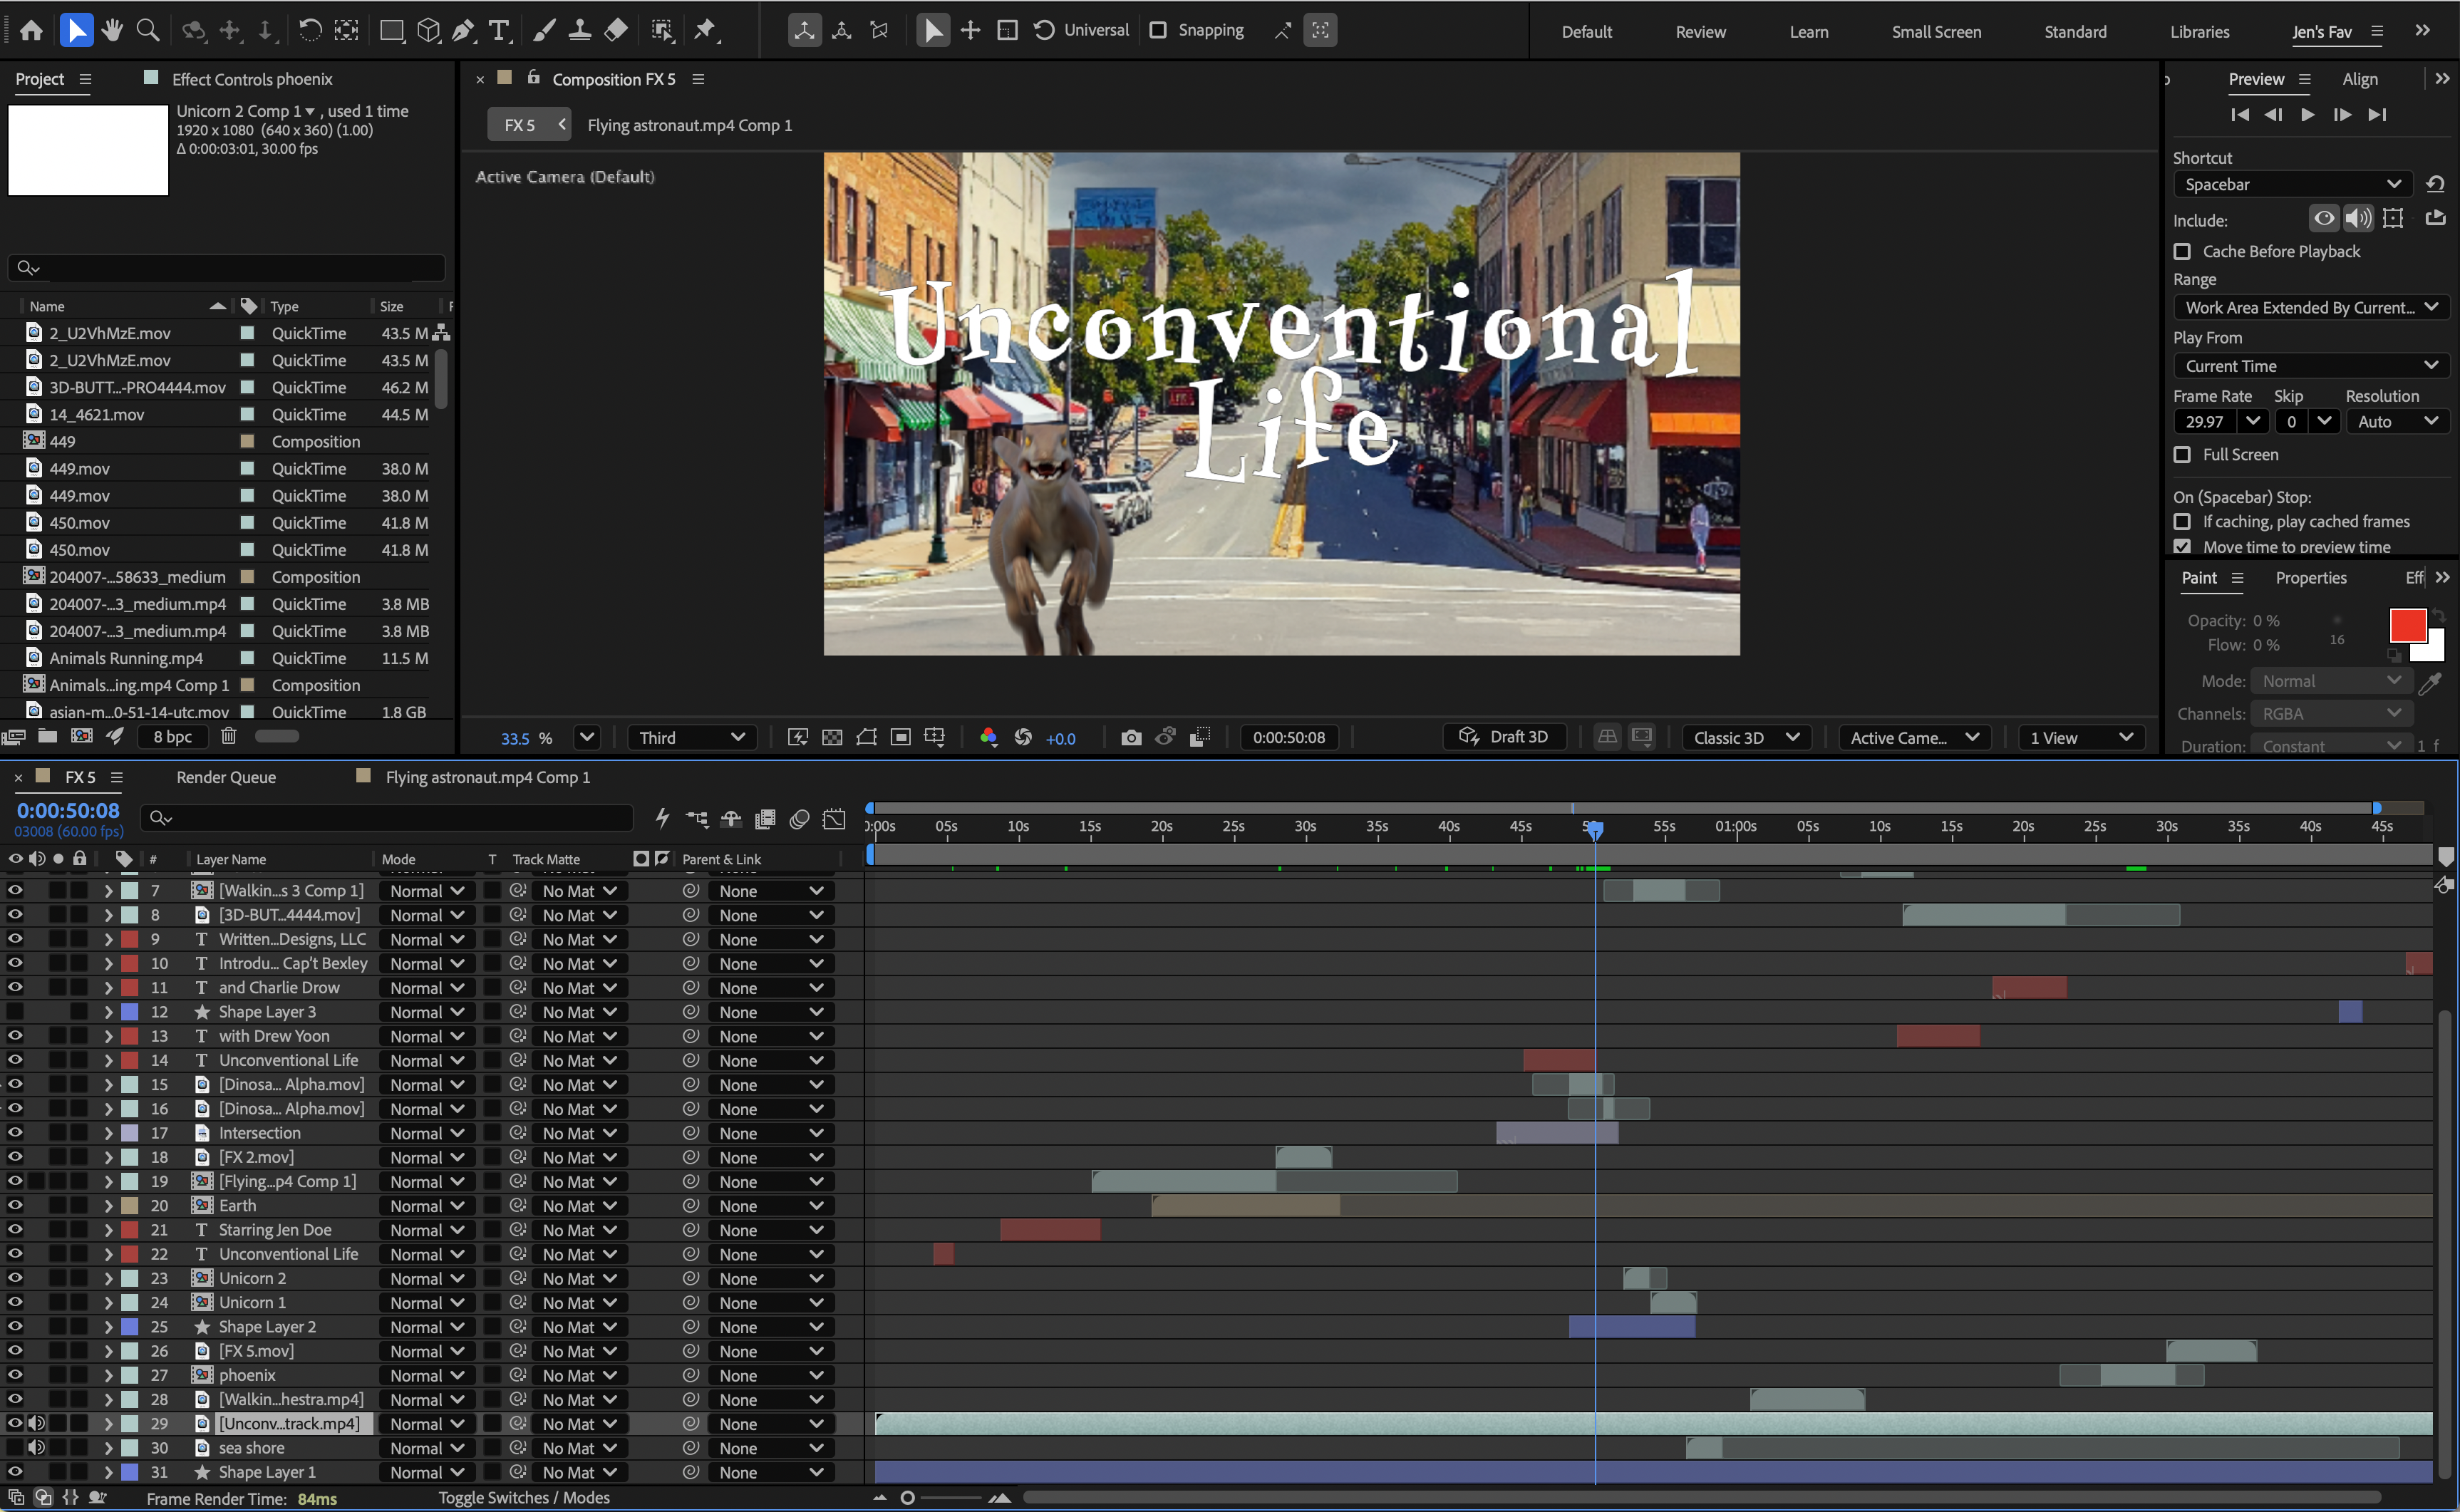Open viewer resolution Third dropdown
The image size is (2460, 1512).
point(692,738)
